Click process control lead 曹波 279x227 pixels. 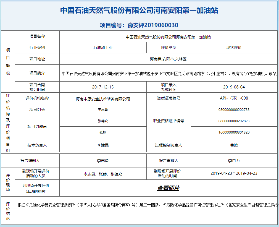pyautogui.click(x=234, y=145)
